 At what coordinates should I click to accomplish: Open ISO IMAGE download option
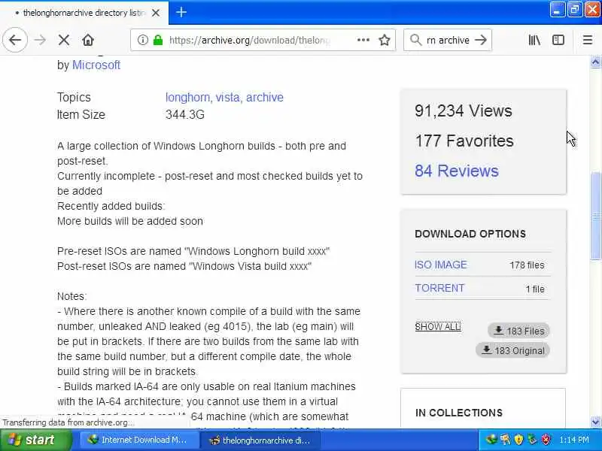point(441,265)
